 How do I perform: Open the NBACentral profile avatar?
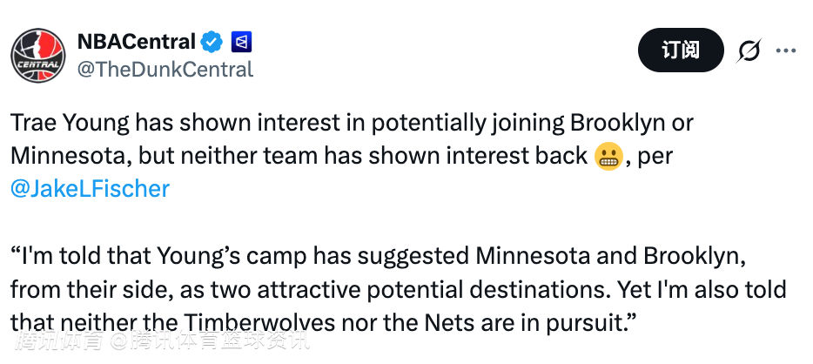coord(39,54)
